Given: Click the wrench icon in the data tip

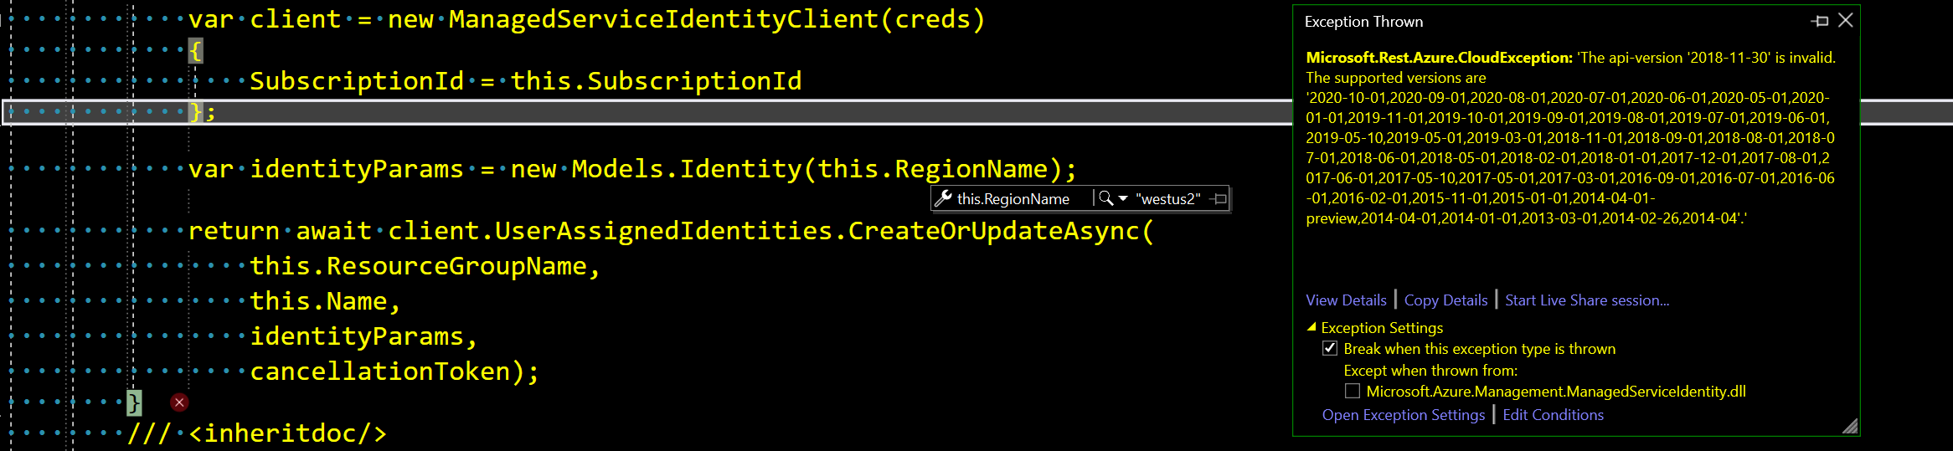Looking at the screenshot, I should pyautogui.click(x=944, y=198).
